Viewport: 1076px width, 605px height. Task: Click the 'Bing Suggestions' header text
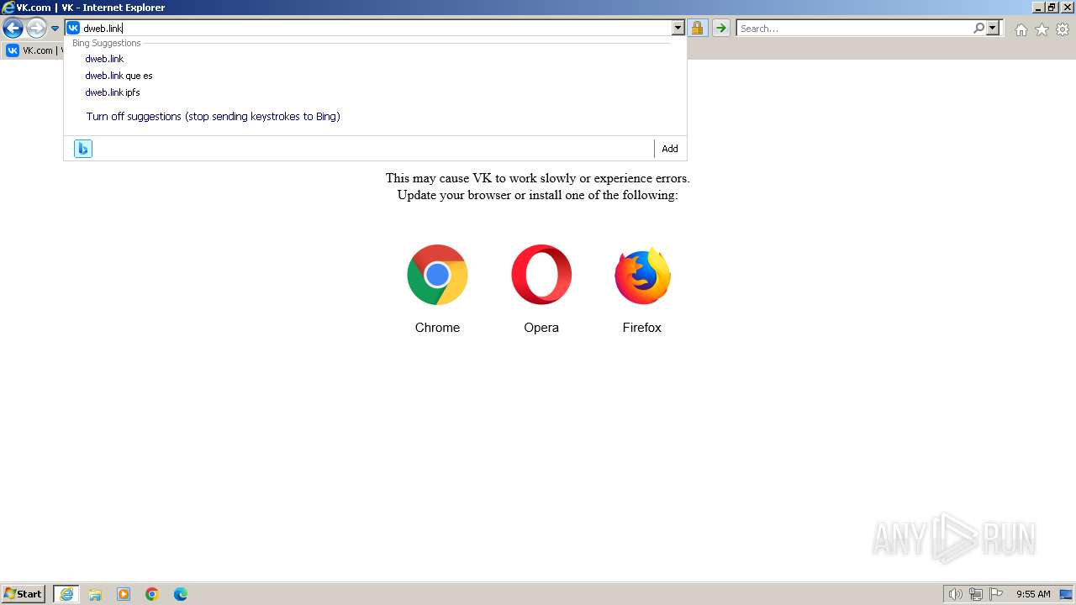coord(107,43)
